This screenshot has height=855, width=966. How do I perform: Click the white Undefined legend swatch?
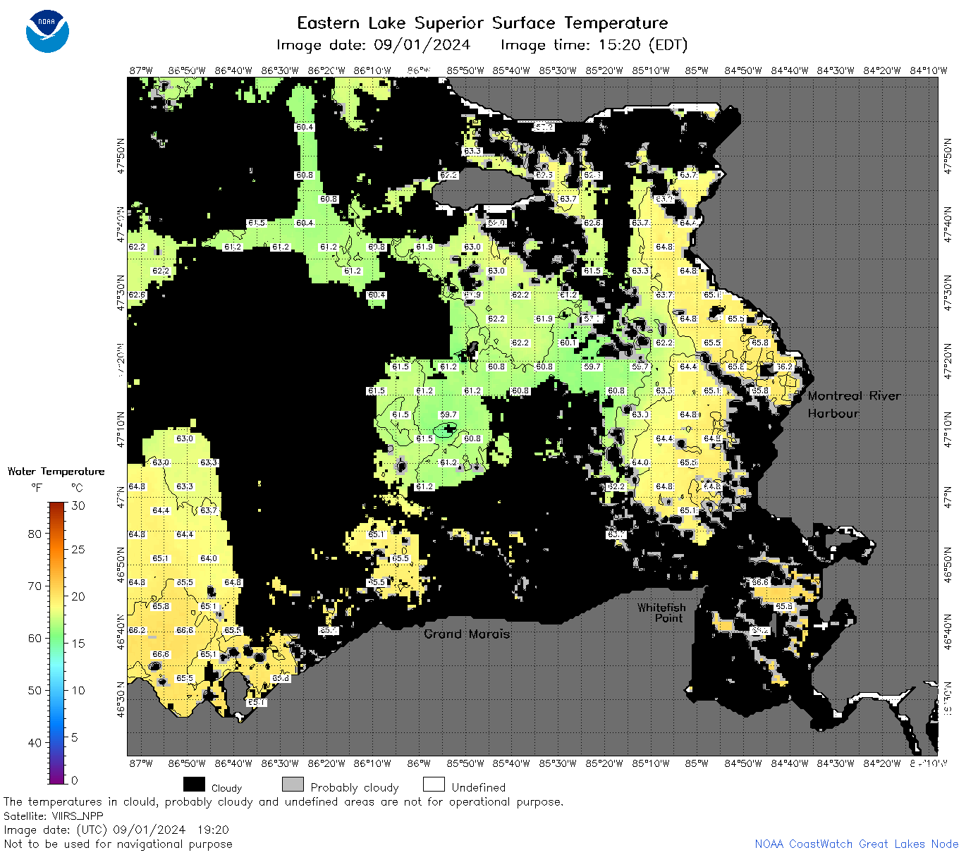[x=434, y=785]
